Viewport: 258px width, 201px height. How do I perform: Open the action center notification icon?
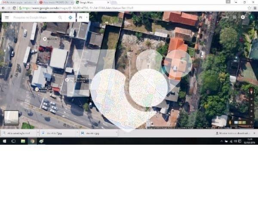point(240,141)
